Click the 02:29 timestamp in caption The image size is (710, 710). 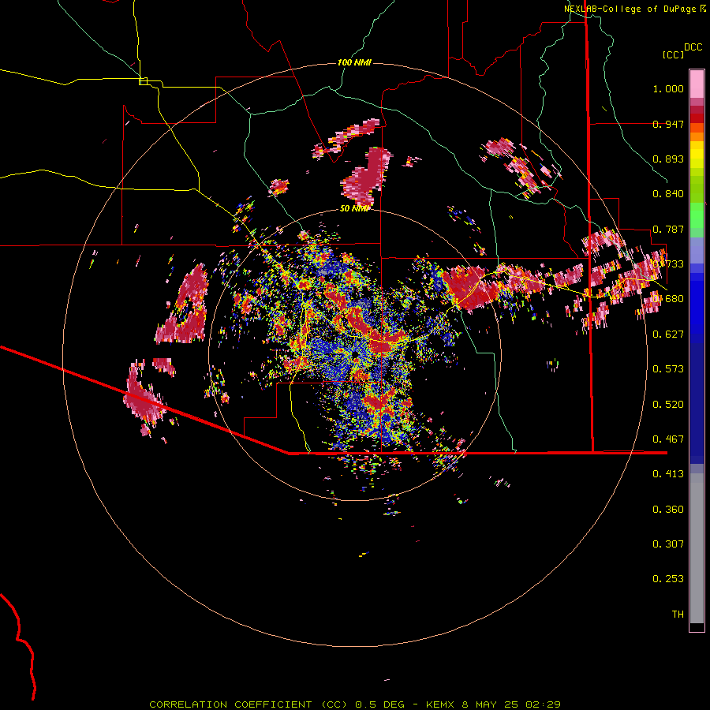point(543,704)
